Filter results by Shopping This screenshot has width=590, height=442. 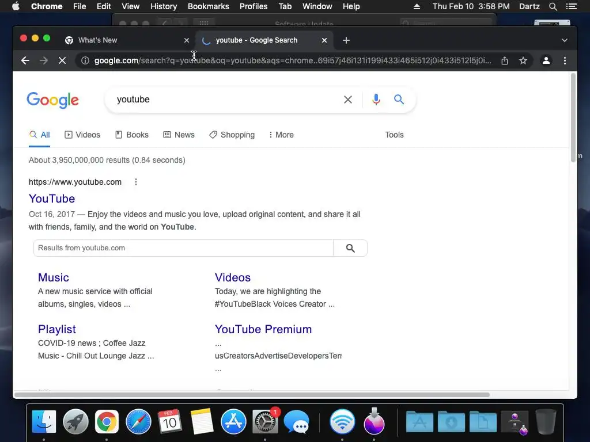232,135
